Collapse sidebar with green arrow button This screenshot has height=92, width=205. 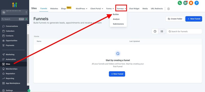click(29, 90)
